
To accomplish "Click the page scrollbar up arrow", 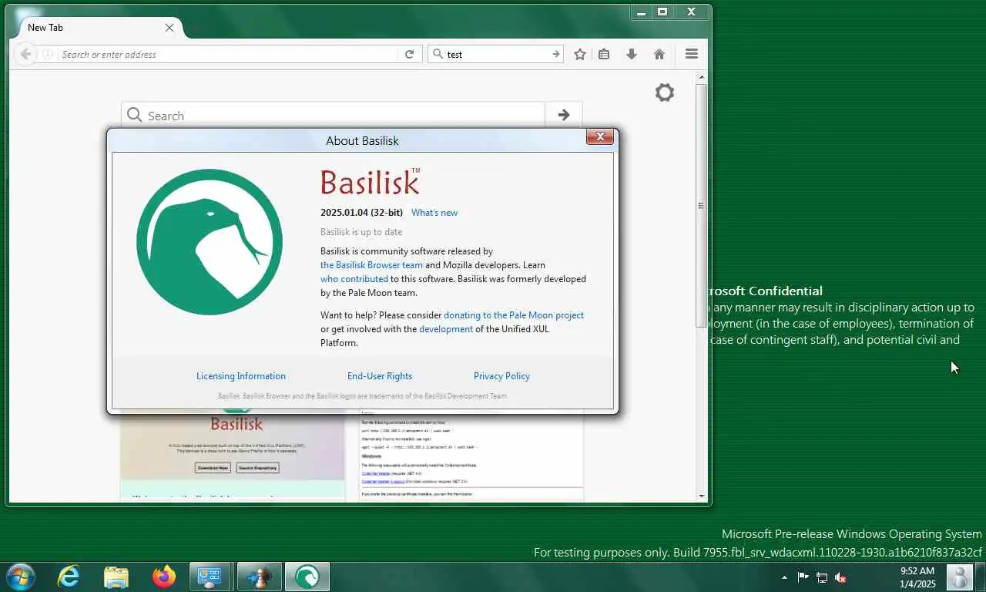I will [x=702, y=76].
